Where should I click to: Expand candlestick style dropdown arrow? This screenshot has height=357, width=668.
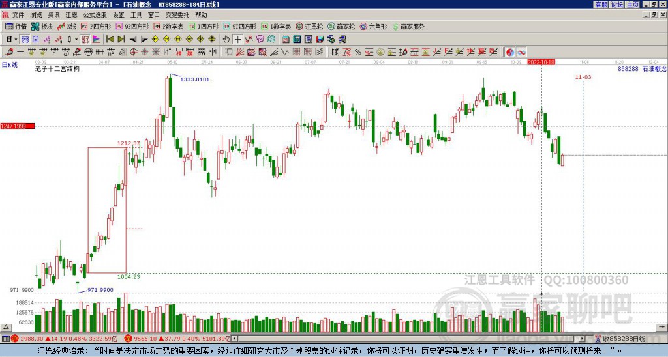click(x=76, y=40)
